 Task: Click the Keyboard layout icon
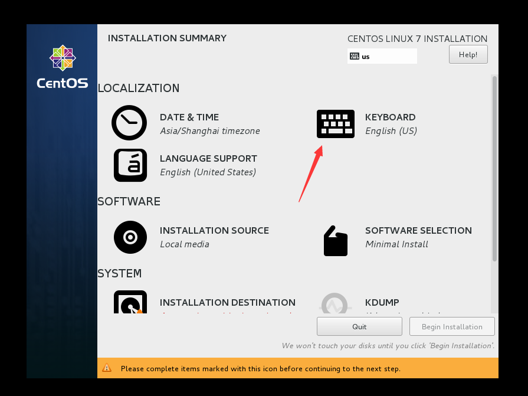(x=336, y=123)
